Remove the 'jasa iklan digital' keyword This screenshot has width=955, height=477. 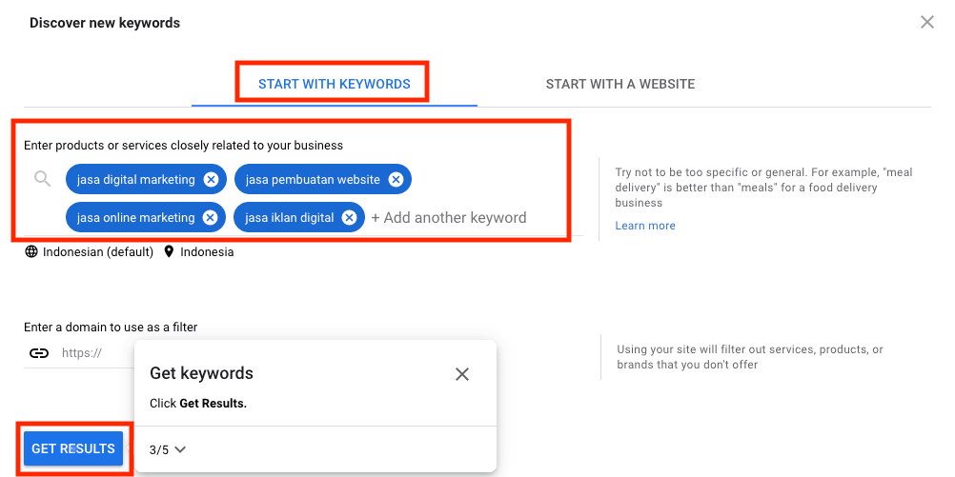pyautogui.click(x=350, y=218)
